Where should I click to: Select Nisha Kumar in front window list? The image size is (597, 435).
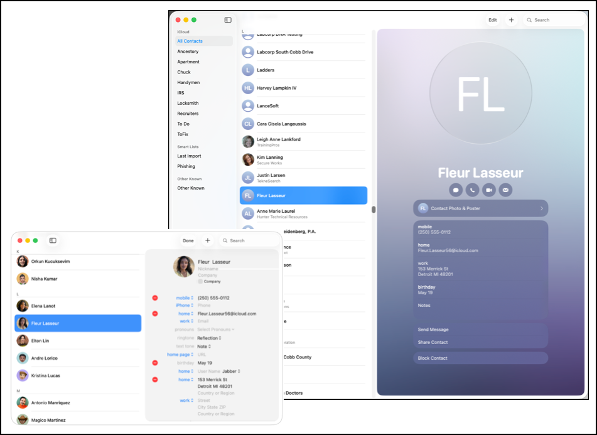coord(78,279)
